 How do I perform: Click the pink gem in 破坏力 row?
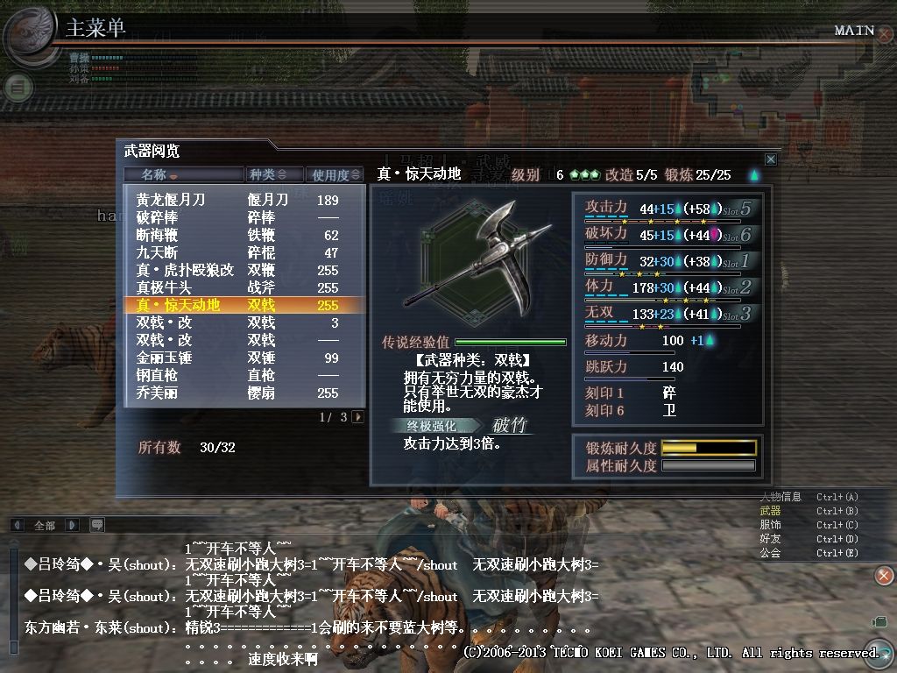pyautogui.click(x=715, y=235)
